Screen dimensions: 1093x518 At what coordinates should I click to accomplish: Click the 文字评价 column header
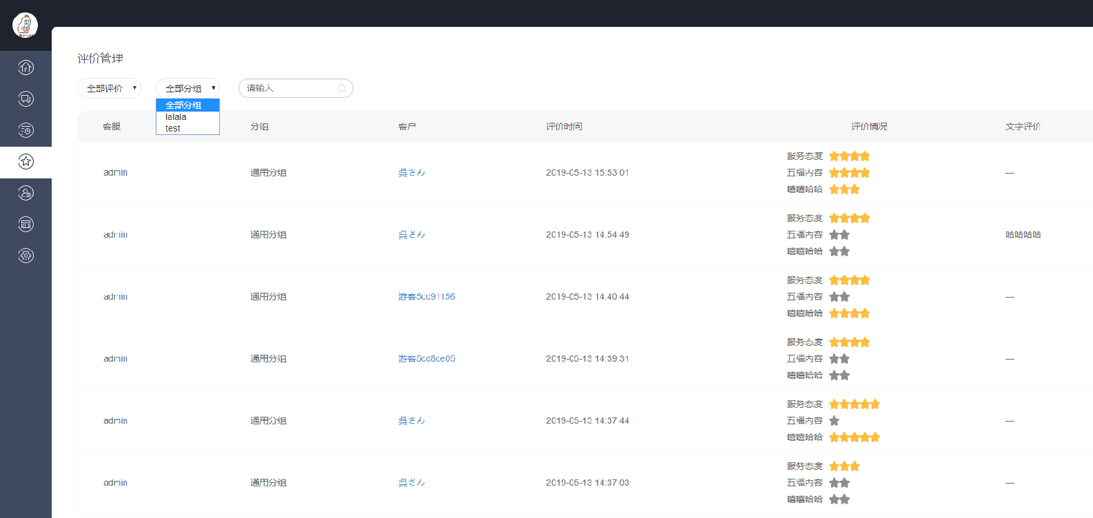point(1023,127)
